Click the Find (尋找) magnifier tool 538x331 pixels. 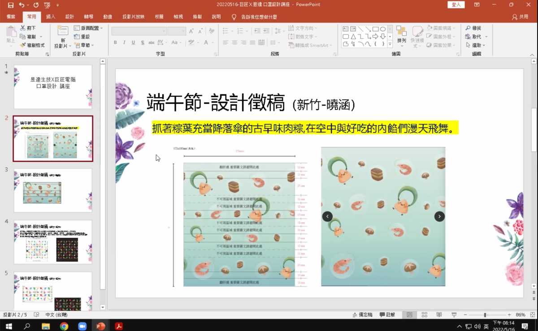click(x=473, y=28)
